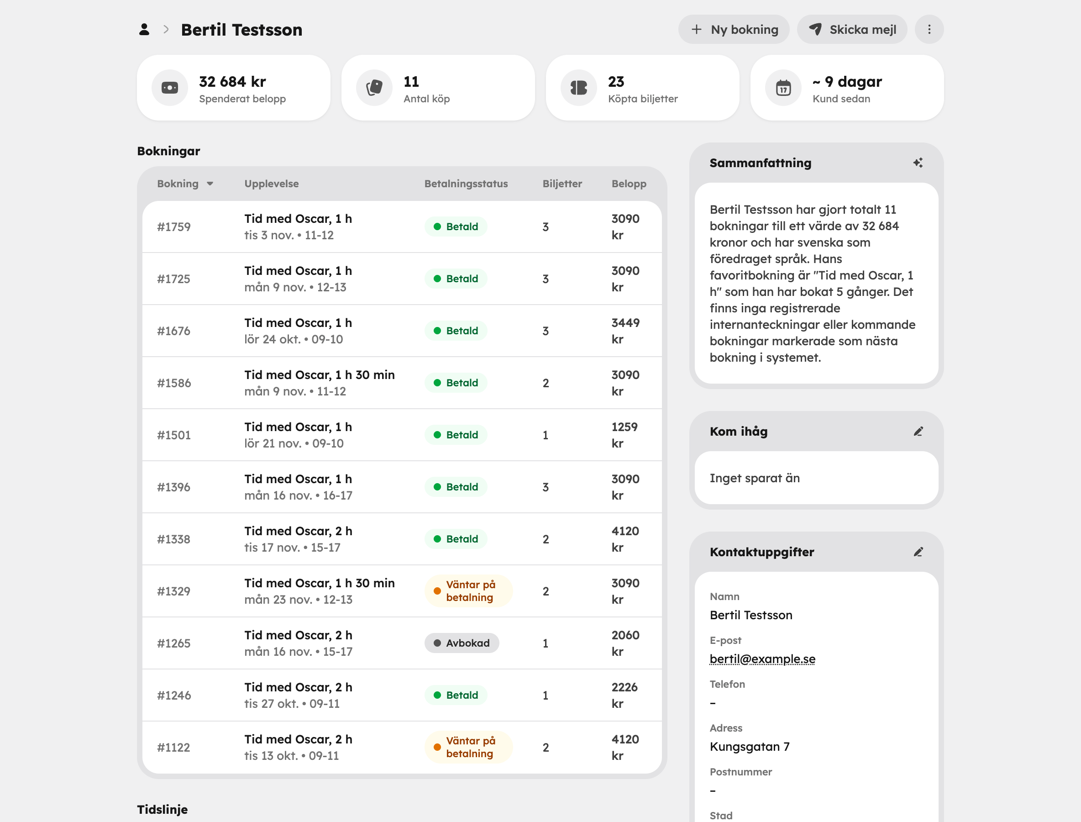Edit Kontaktuppgifter with the pencil icon
The height and width of the screenshot is (822, 1081).
point(918,552)
